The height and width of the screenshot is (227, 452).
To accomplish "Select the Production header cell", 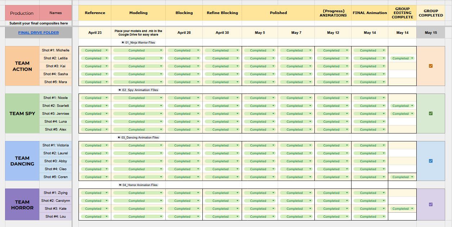I will point(22,13).
